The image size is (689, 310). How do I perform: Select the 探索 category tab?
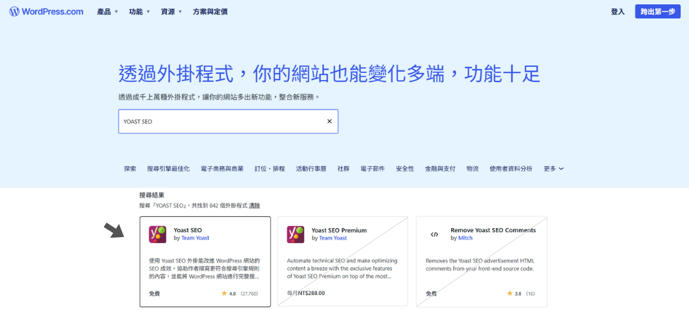coord(130,169)
